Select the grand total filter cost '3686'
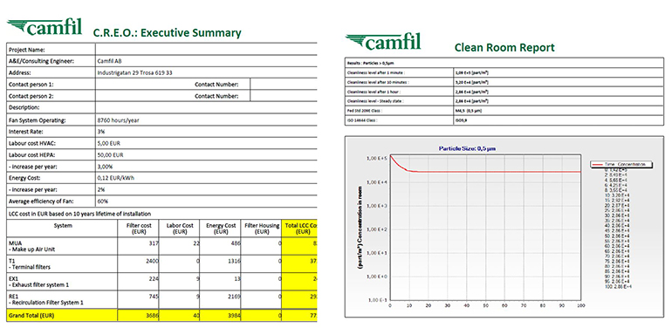The image size is (672, 328). tap(152, 316)
